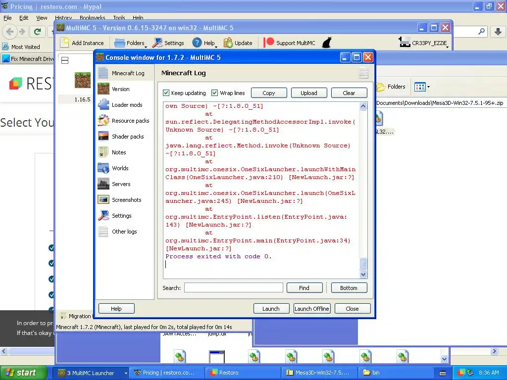
Task: Open the Edit menu in Mypal browser
Action: (24, 18)
